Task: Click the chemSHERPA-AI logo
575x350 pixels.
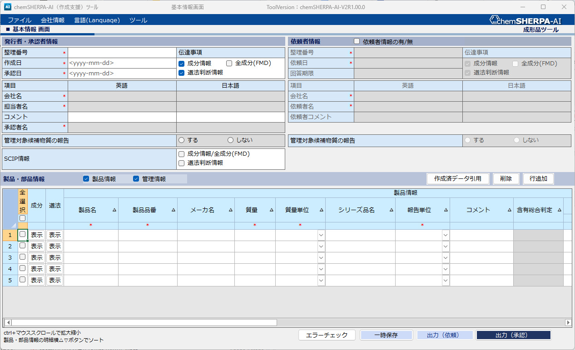Action: tap(525, 20)
